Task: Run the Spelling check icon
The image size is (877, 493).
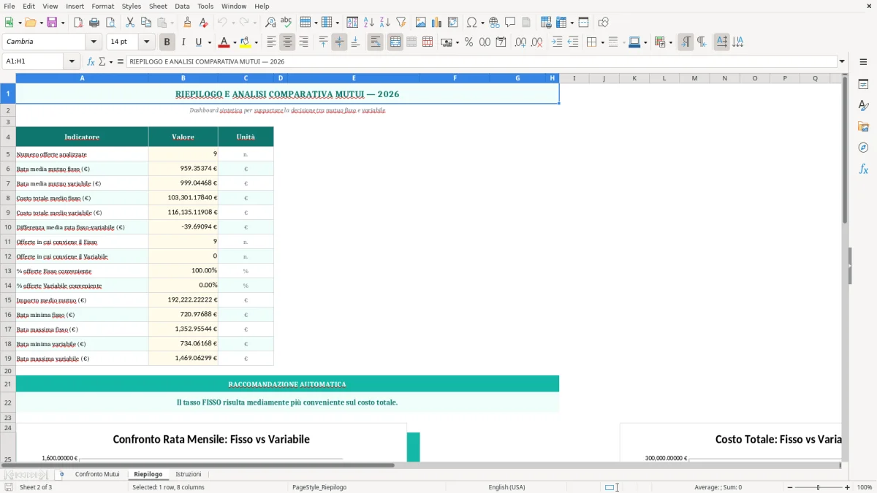Action: coord(286,23)
